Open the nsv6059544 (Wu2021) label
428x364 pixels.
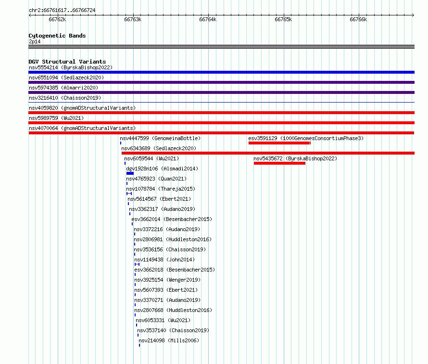(151, 158)
